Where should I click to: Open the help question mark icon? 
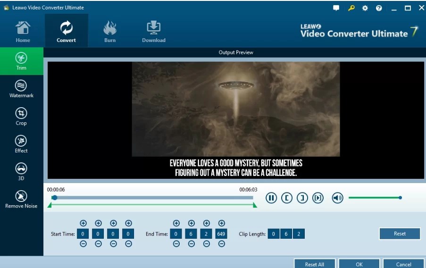pyautogui.click(x=379, y=8)
